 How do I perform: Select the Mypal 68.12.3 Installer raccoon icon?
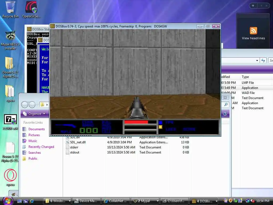point(10,36)
